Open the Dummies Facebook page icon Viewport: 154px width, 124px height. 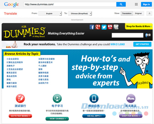pyautogui.click(x=92, y=27)
